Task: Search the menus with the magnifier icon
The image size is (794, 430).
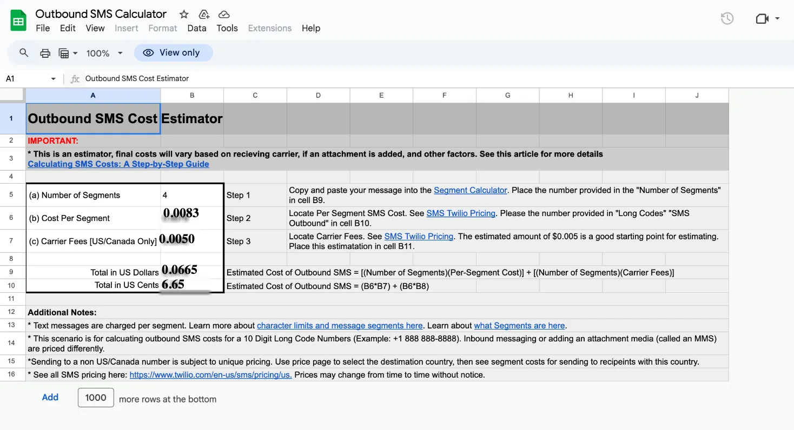Action: coord(24,53)
